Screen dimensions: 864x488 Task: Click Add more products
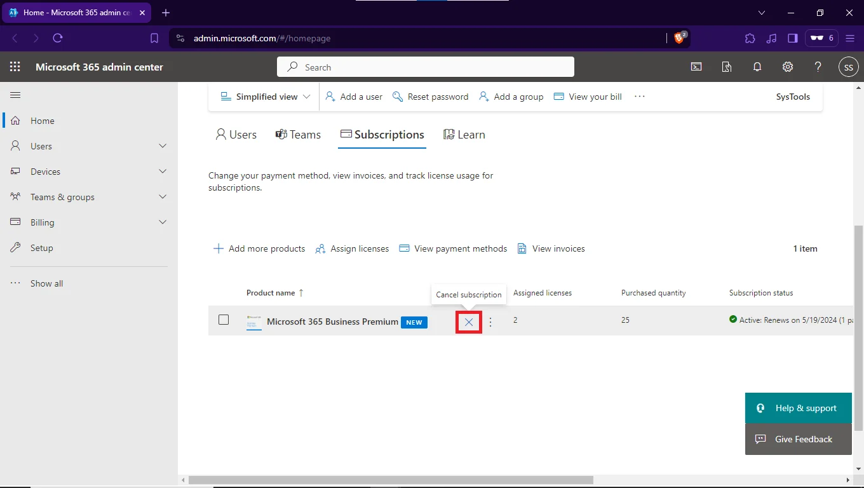[259, 248]
